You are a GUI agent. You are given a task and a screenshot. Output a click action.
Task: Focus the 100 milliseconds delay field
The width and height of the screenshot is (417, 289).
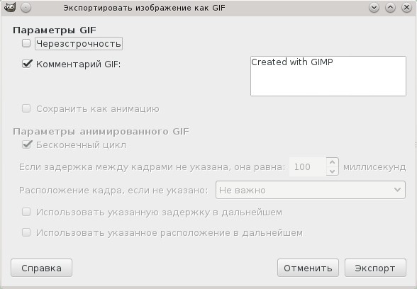[x=308, y=166]
